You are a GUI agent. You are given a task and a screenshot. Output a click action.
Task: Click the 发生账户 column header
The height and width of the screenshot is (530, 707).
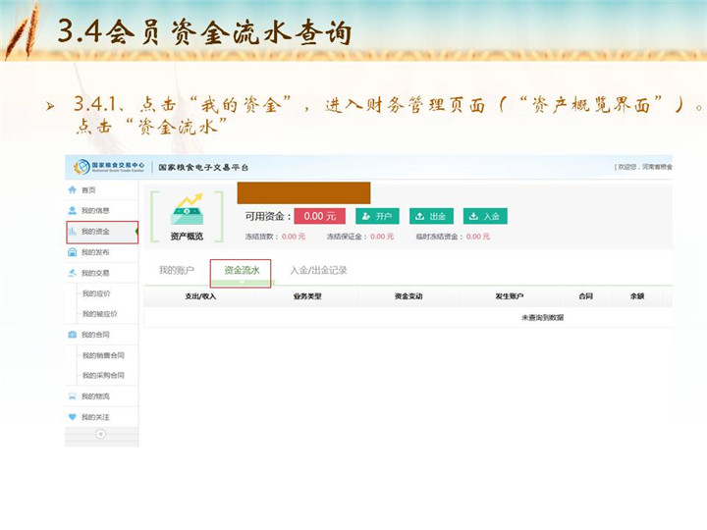click(x=510, y=296)
